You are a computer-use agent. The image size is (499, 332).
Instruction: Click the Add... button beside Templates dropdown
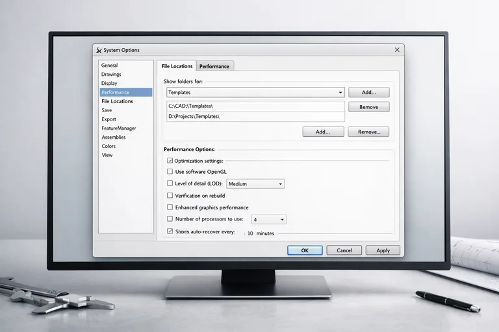[x=368, y=93]
